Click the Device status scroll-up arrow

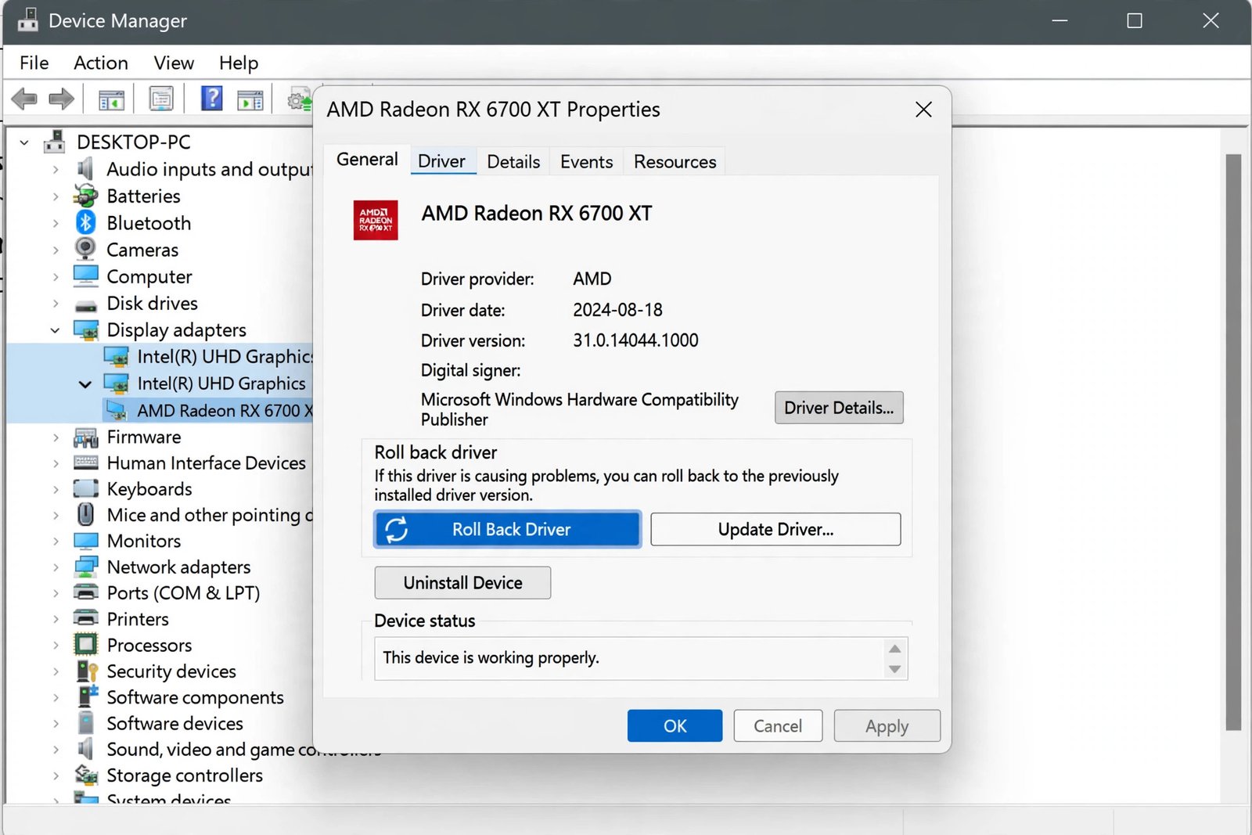(x=895, y=649)
